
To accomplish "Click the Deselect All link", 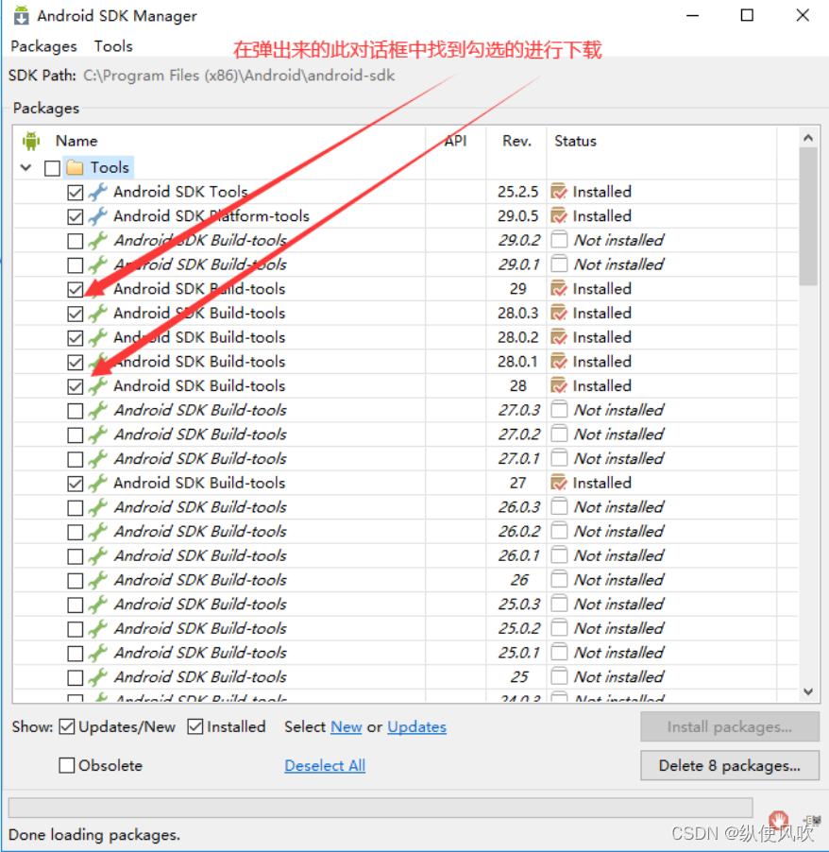I will tap(325, 766).
